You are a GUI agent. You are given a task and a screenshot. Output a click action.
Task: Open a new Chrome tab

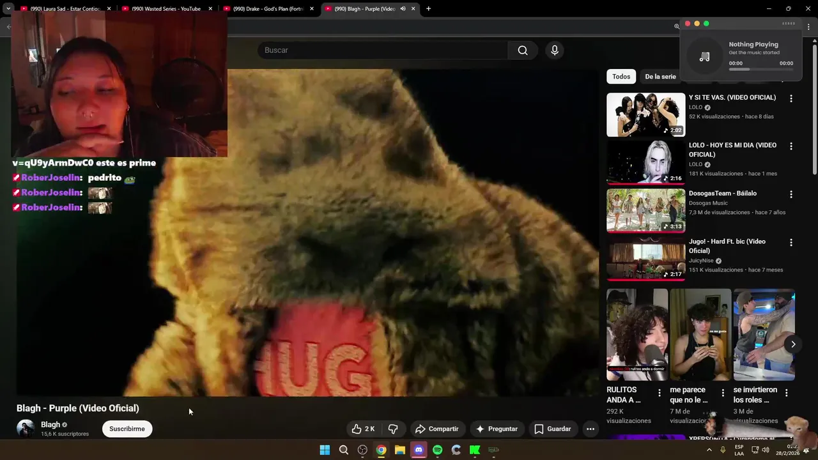(428, 9)
